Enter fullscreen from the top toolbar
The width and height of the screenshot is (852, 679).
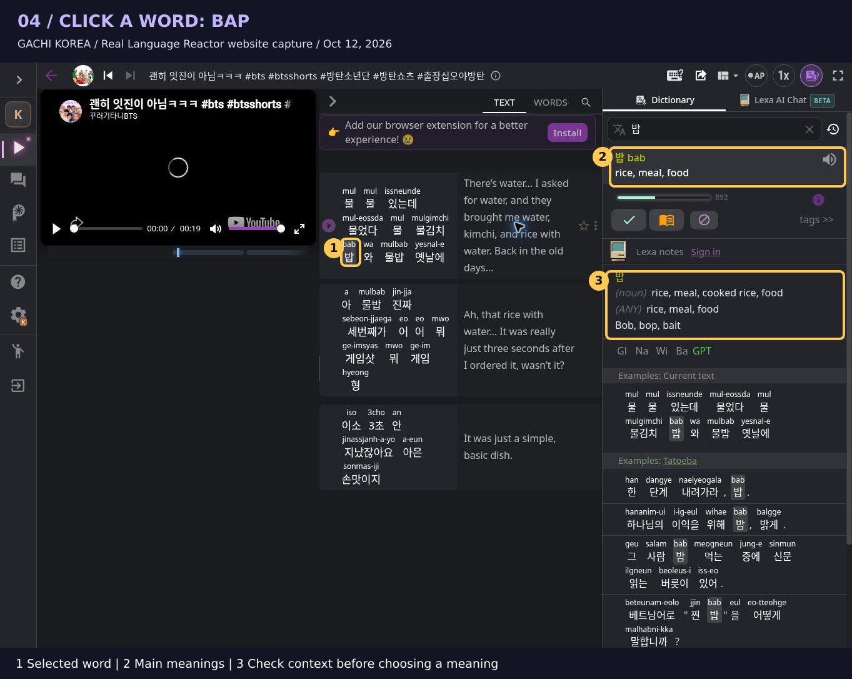[838, 76]
